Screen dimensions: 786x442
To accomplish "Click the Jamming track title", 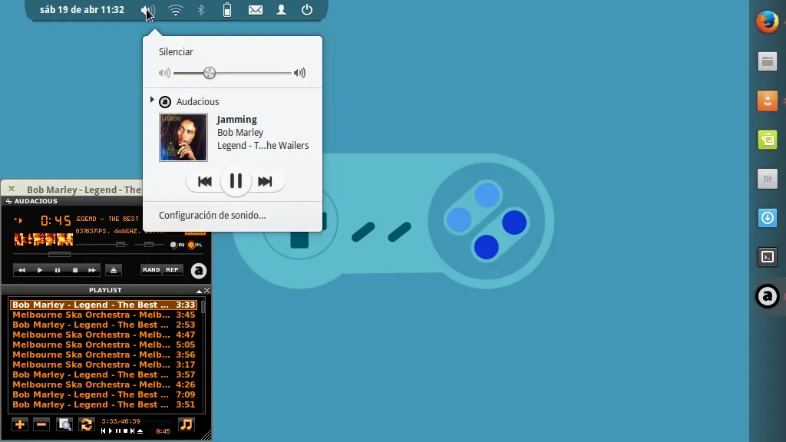I will pyautogui.click(x=236, y=119).
